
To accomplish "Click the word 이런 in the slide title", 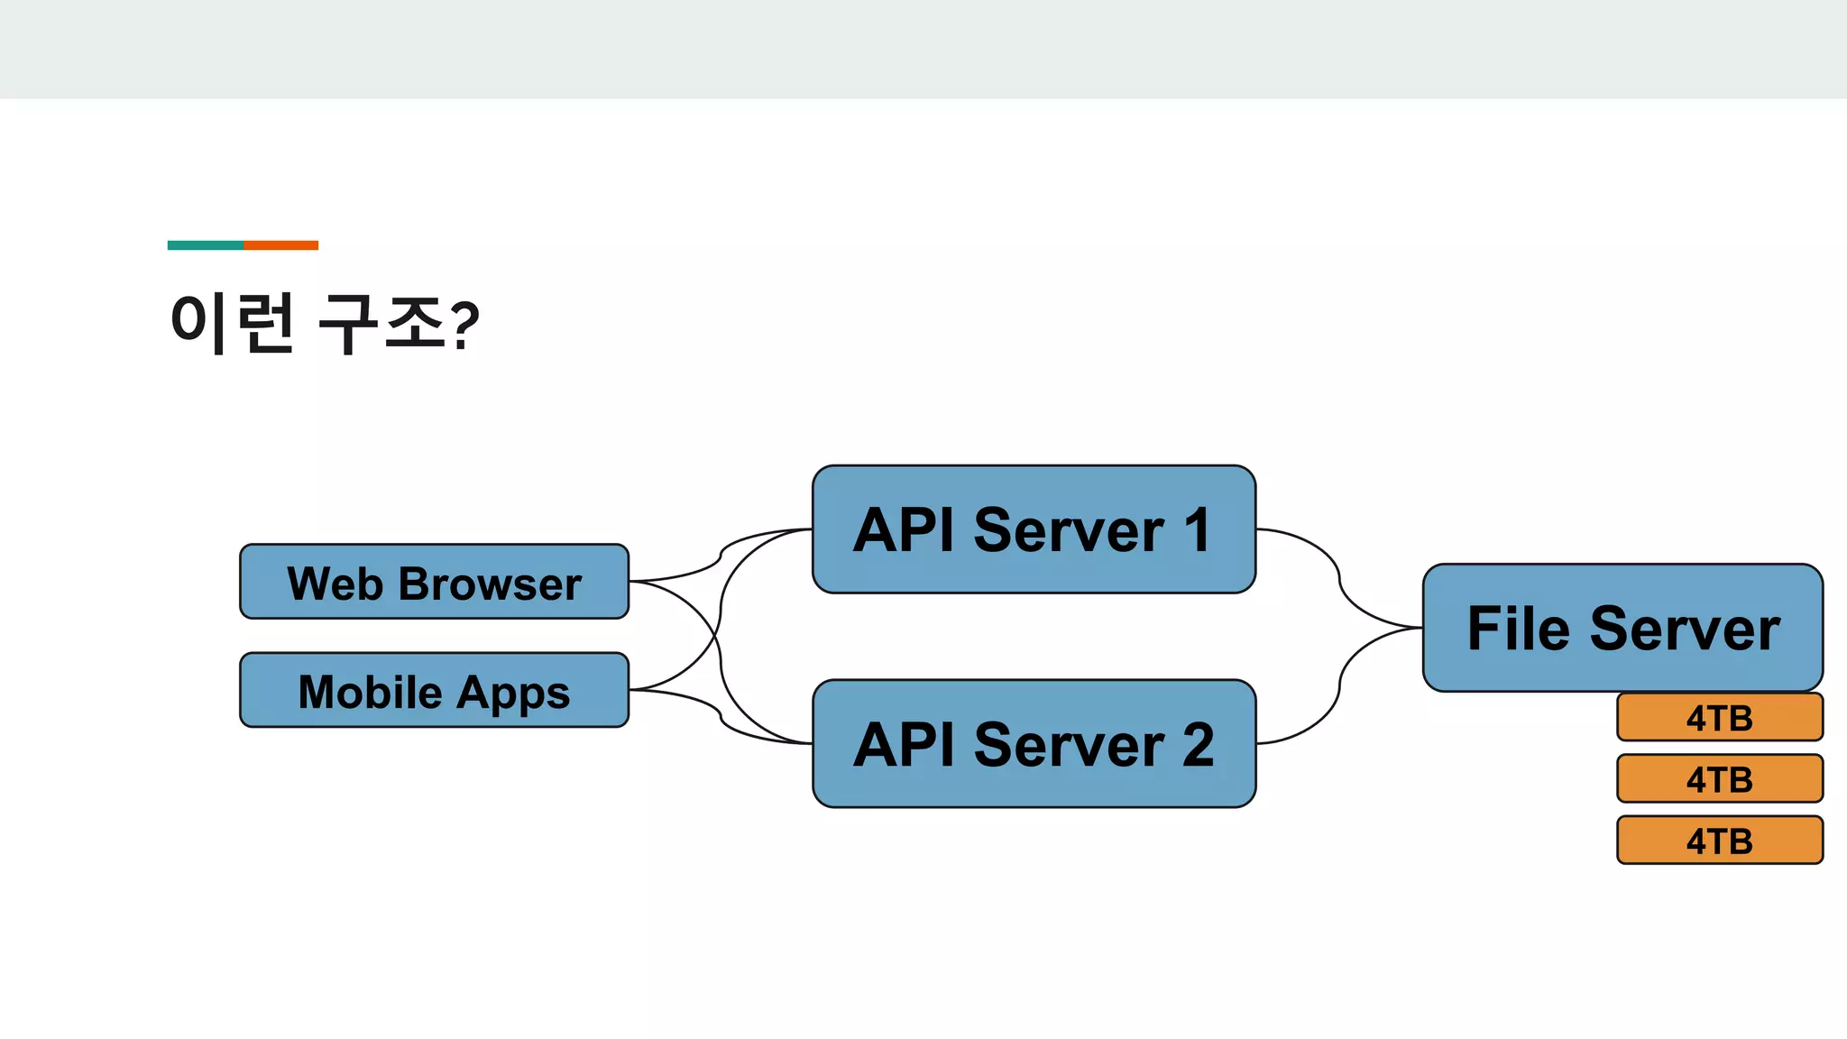I will point(233,323).
